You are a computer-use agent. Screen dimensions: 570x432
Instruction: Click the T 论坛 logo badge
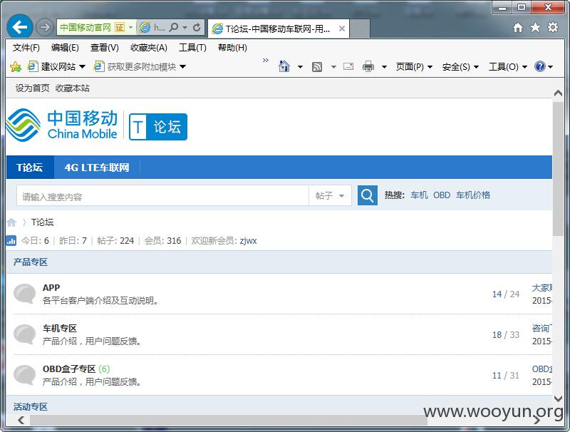[x=158, y=127]
